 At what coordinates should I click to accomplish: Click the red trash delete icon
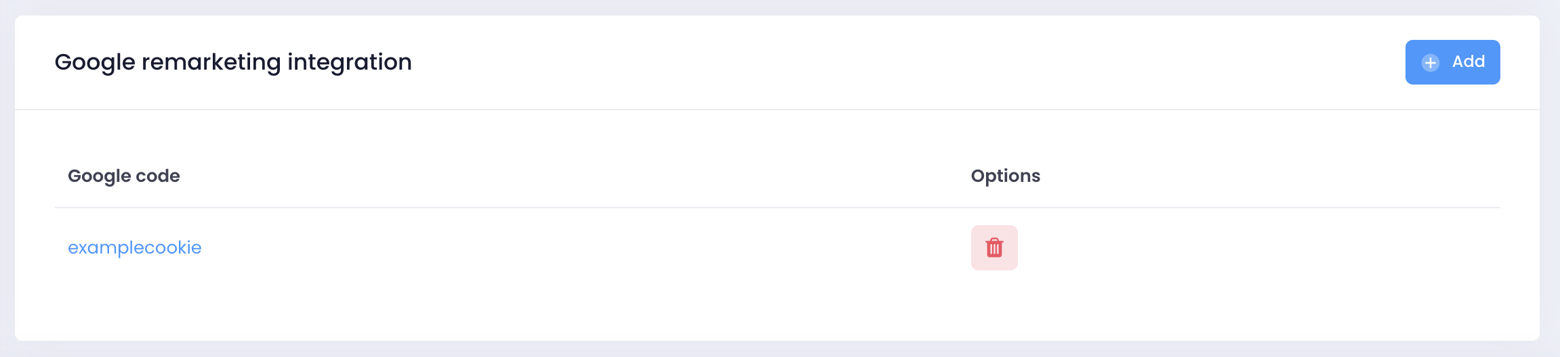pyautogui.click(x=994, y=247)
